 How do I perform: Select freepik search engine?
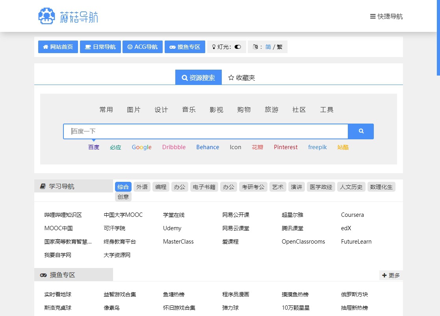(x=317, y=147)
